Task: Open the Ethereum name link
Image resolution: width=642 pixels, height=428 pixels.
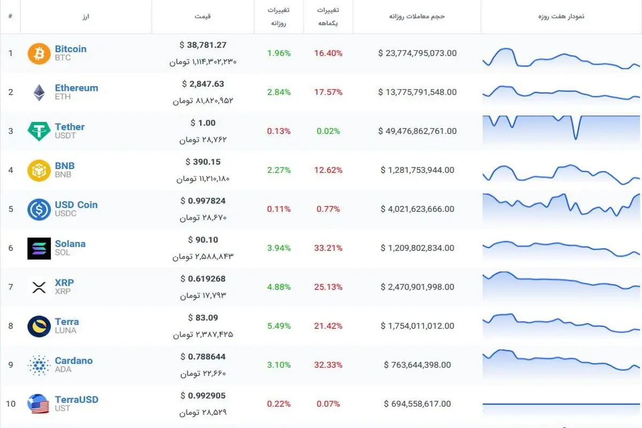Action: click(x=77, y=88)
